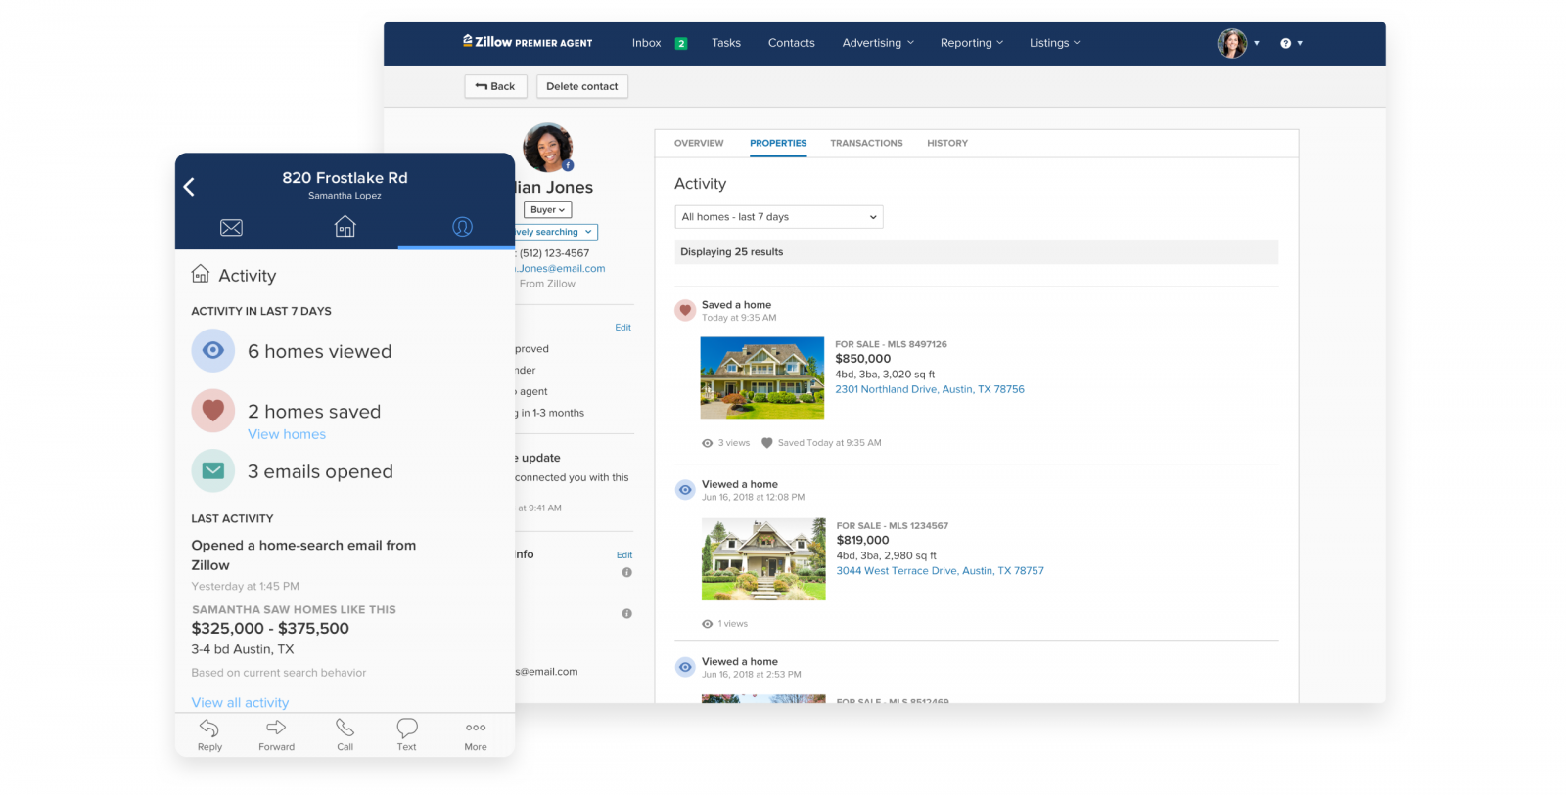Image resolution: width=1566 pixels, height=795 pixels.
Task: Open View all activity link
Action: pyautogui.click(x=240, y=702)
